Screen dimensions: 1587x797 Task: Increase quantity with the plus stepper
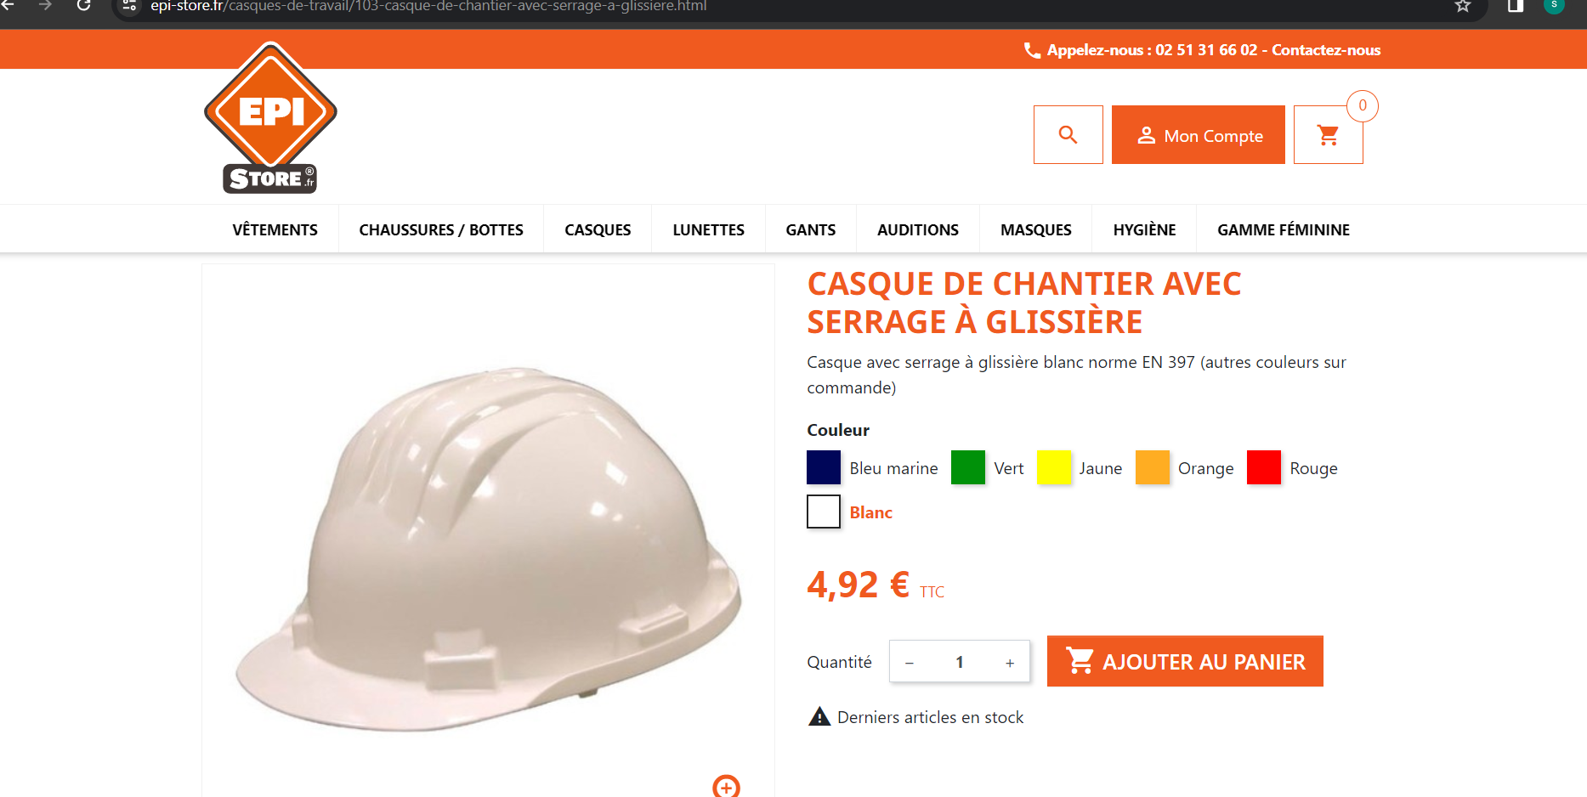1010,663
